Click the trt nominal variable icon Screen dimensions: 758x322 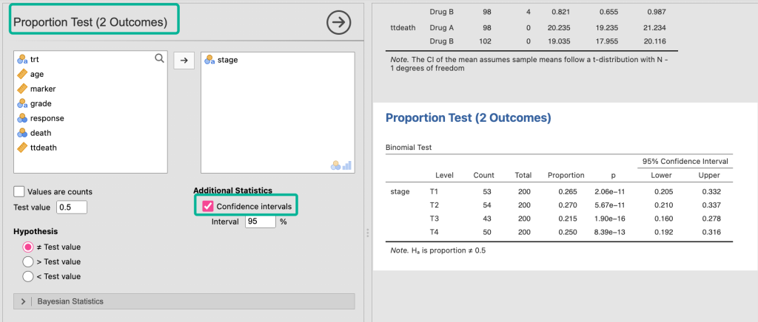pyautogui.click(x=22, y=59)
